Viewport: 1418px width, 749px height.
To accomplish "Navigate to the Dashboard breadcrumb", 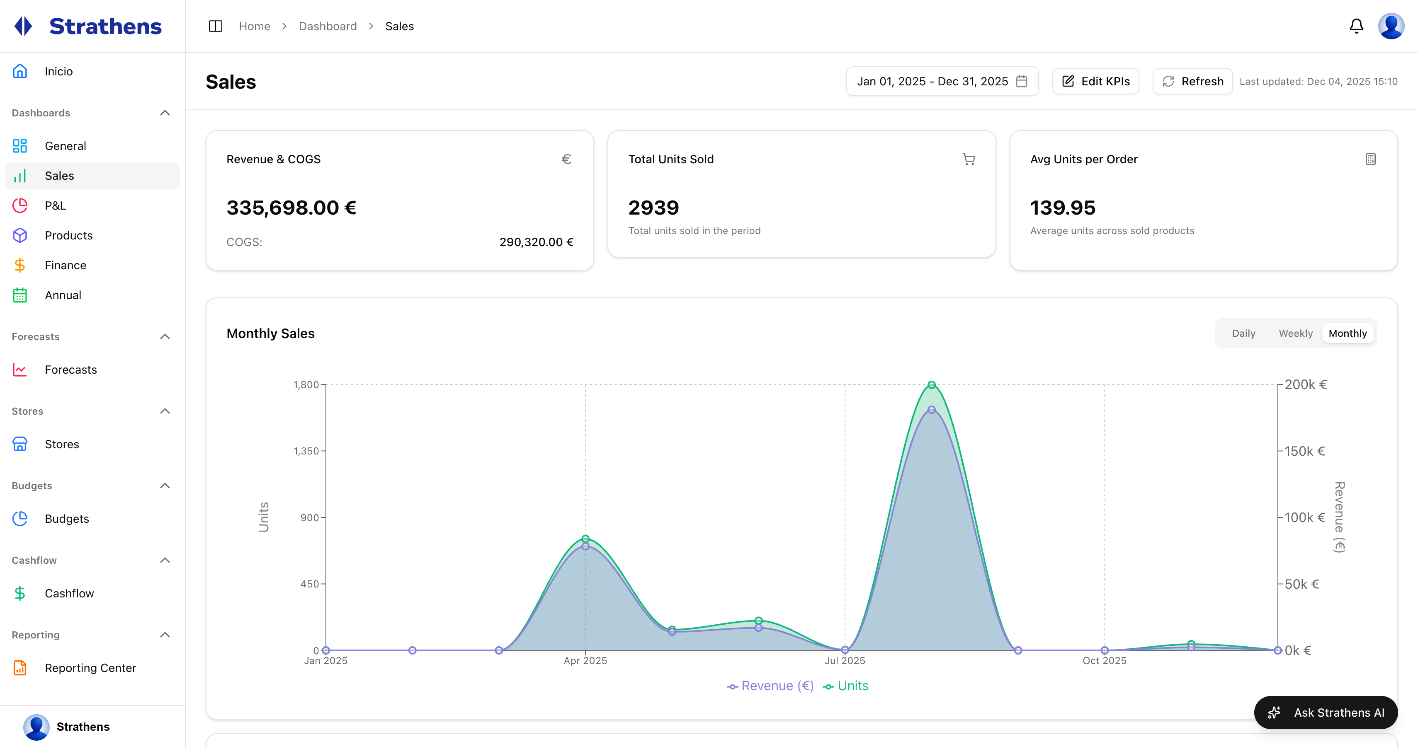I will pos(328,26).
